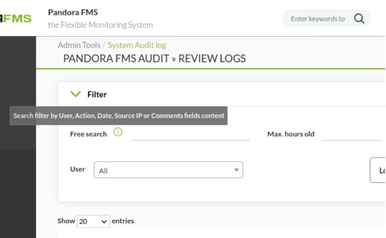Image resolution: width=386 pixels, height=238 pixels.
Task: Click the partially visible button beside User row
Action: click(x=378, y=170)
